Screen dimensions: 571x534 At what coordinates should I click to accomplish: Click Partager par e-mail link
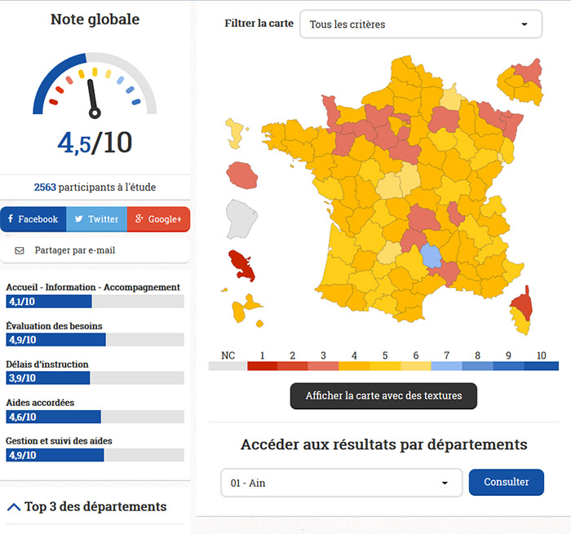pos(75,250)
